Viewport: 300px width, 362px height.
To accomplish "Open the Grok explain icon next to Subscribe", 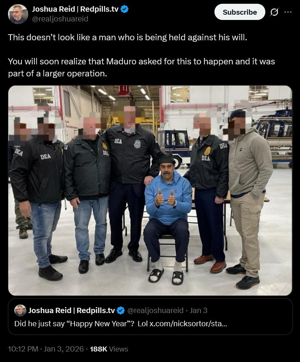I will [274, 12].
